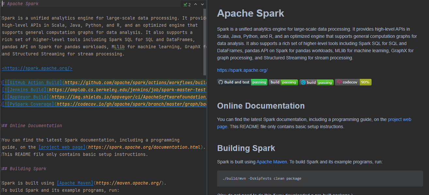Jump to previous highlighted problem arrow
Image resolution: width=429 pixels, height=195 pixels.
(196, 4)
